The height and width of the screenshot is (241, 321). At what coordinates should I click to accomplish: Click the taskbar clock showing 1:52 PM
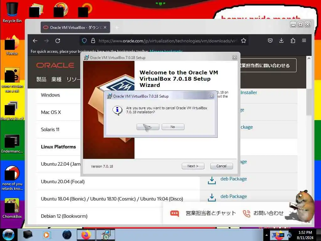305,235
